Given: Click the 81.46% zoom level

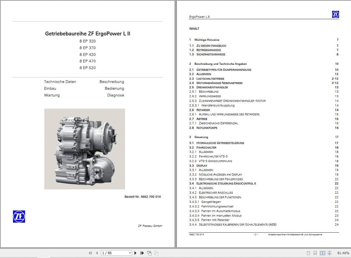Looking at the screenshot, I should click(x=343, y=253).
